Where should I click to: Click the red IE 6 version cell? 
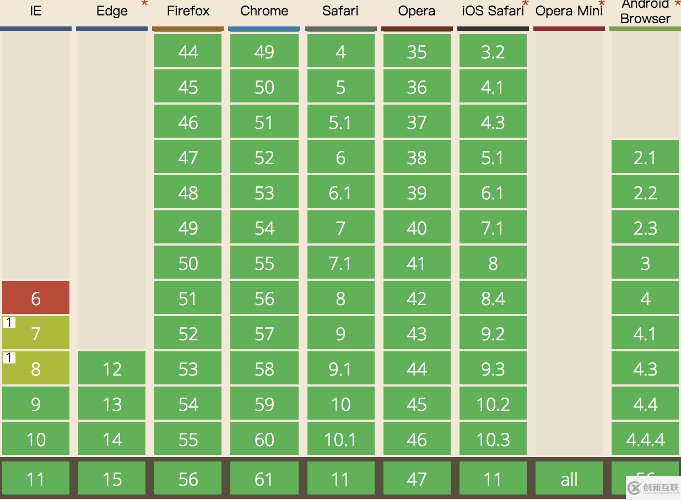(36, 298)
